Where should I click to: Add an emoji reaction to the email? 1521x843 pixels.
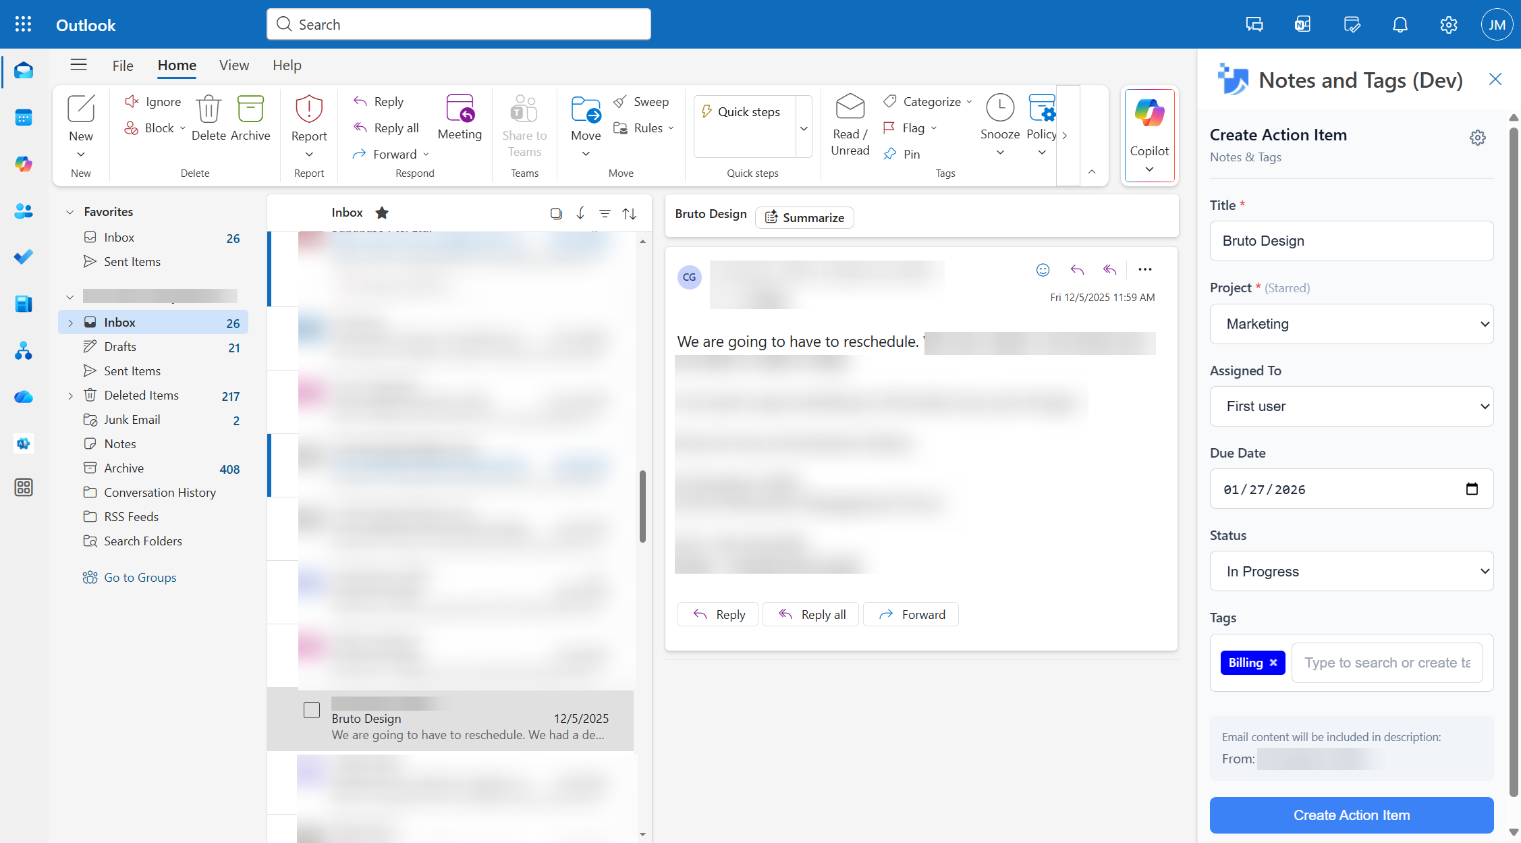point(1043,269)
